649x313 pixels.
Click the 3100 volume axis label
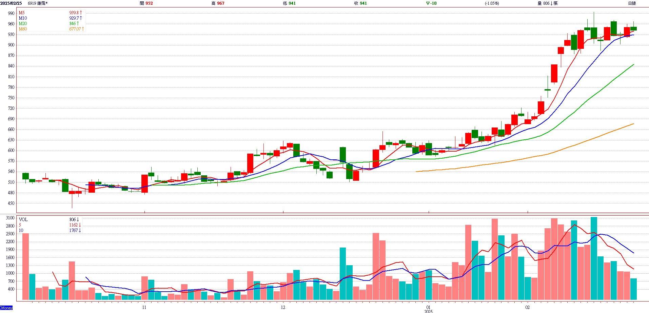tap(10, 218)
